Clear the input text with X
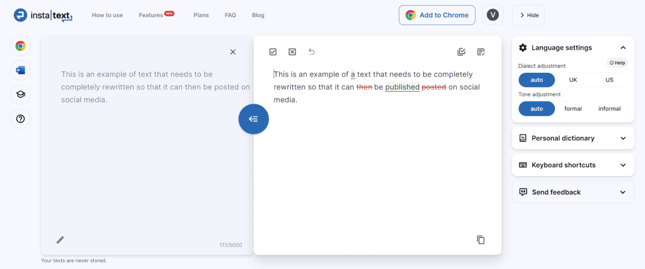 point(233,52)
